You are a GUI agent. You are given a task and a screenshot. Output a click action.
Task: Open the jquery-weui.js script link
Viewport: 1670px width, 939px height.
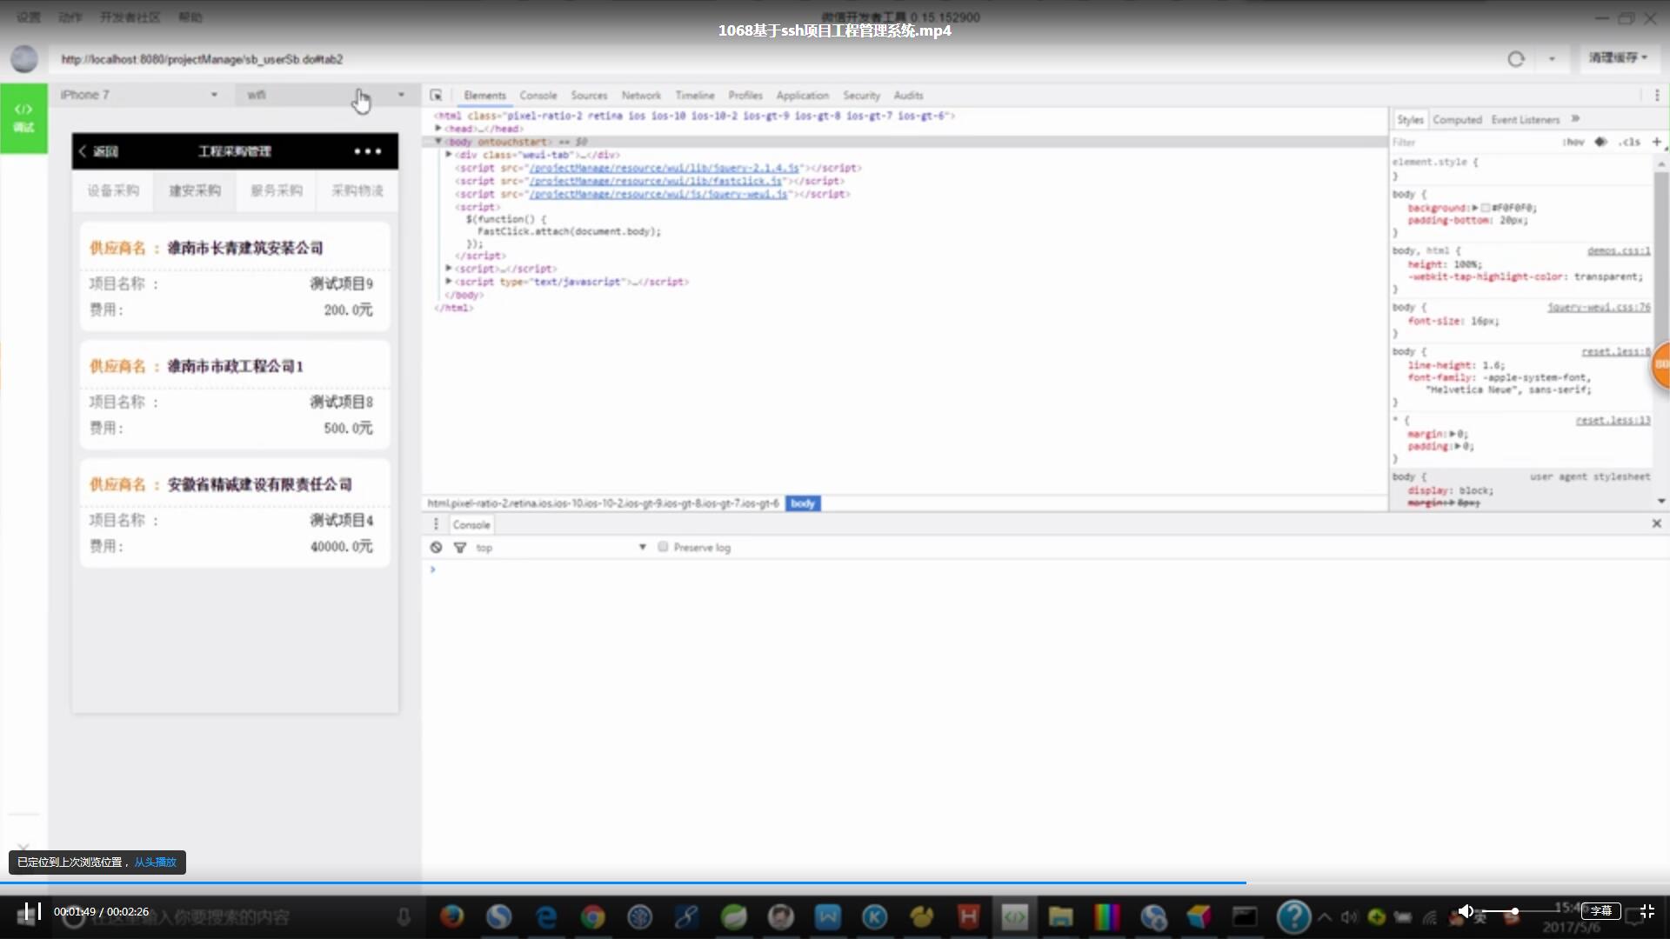pyautogui.click(x=658, y=194)
